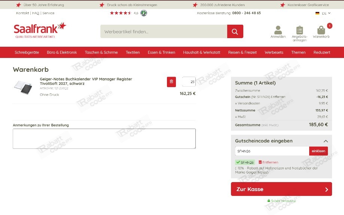Screen dimensions: 344x215
Task: Click the Saalfrank logo
Action: coord(40,30)
